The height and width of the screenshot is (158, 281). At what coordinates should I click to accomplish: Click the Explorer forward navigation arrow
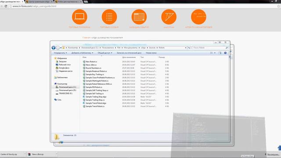pos(58,48)
